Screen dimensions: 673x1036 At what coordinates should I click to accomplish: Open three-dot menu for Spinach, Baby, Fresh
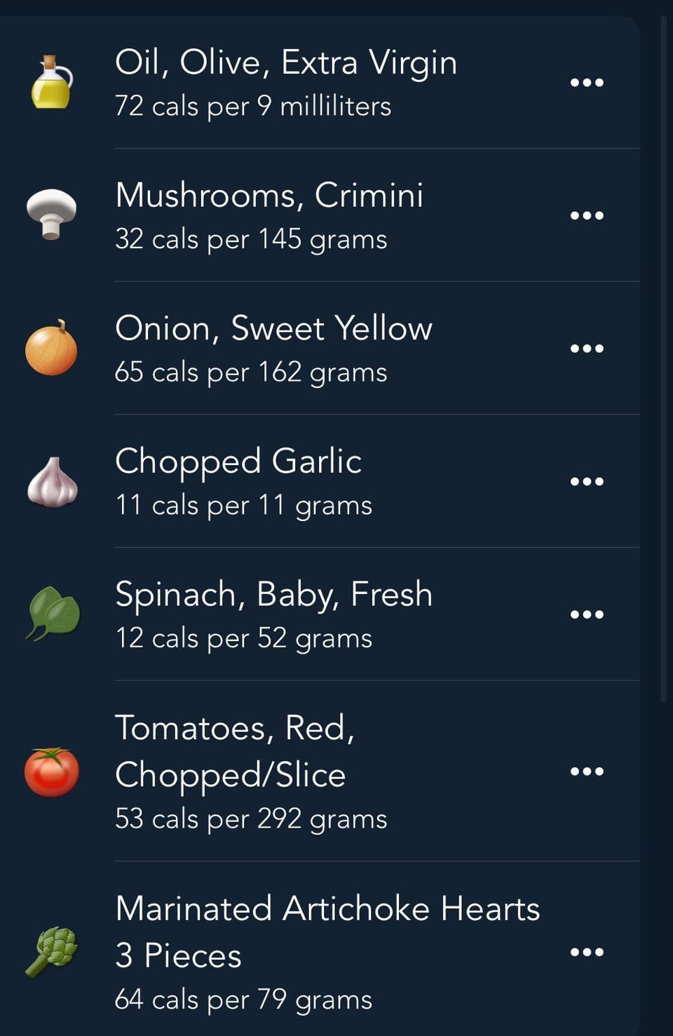click(587, 614)
